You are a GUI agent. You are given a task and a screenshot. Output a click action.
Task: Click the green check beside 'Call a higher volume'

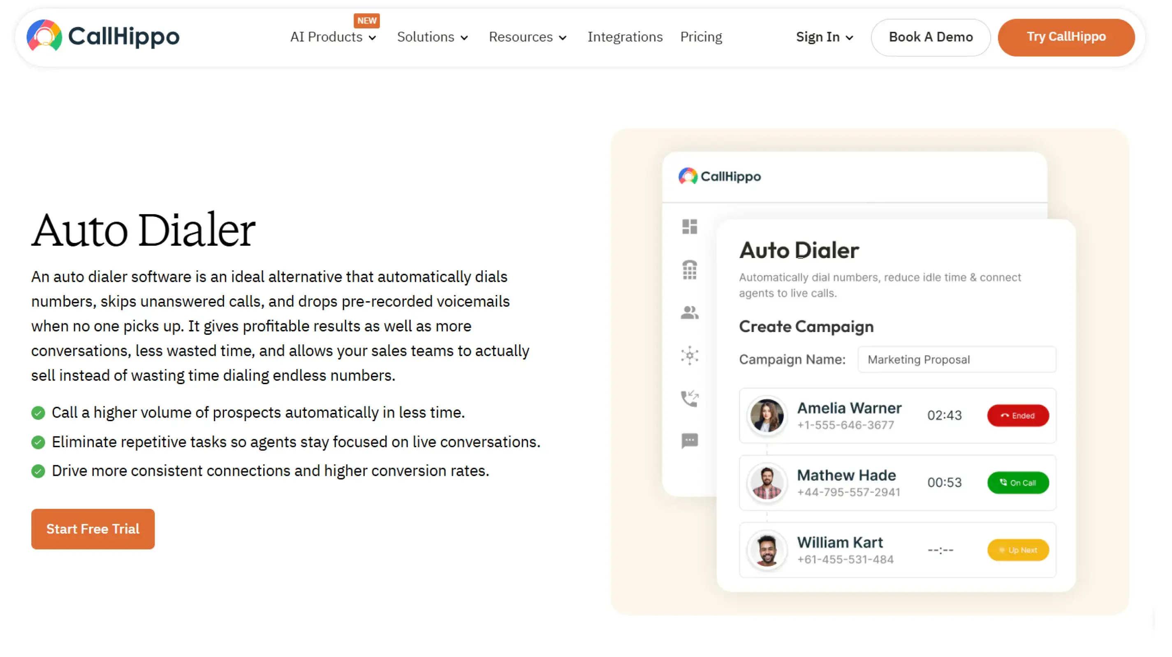pyautogui.click(x=38, y=413)
